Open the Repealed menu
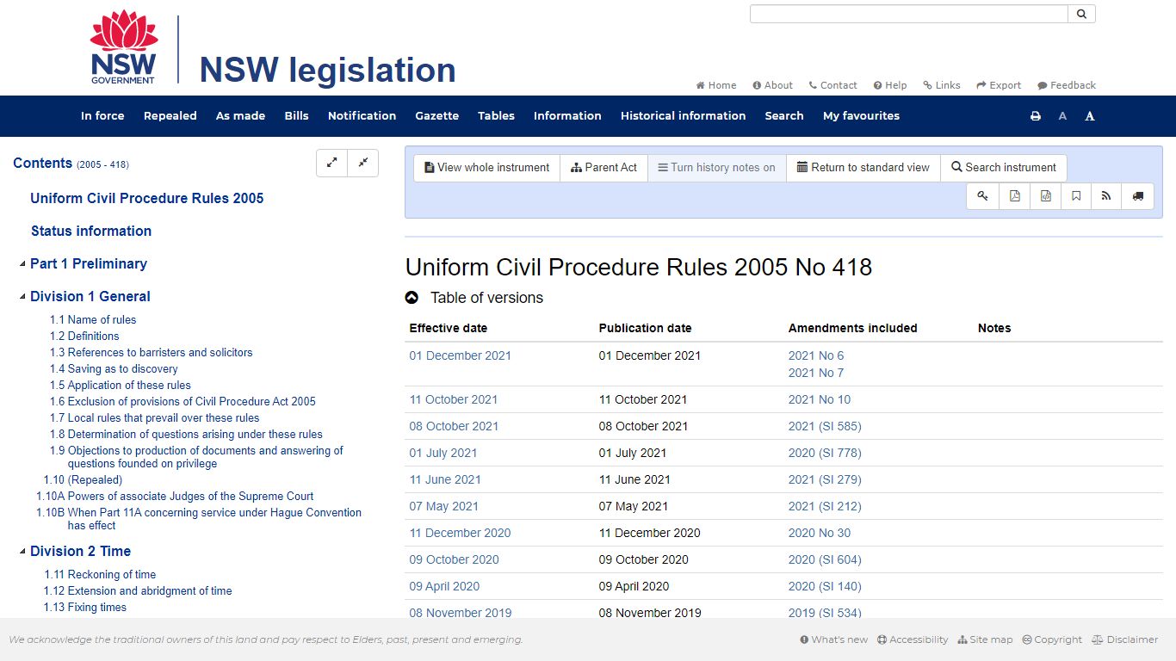Viewport: 1176px width, 661px height. (170, 116)
